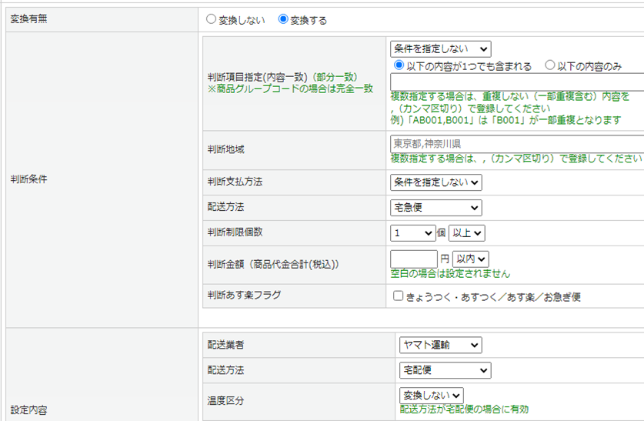Open the 判断支払方法 dropdown
The height and width of the screenshot is (421, 644).
coord(435,182)
